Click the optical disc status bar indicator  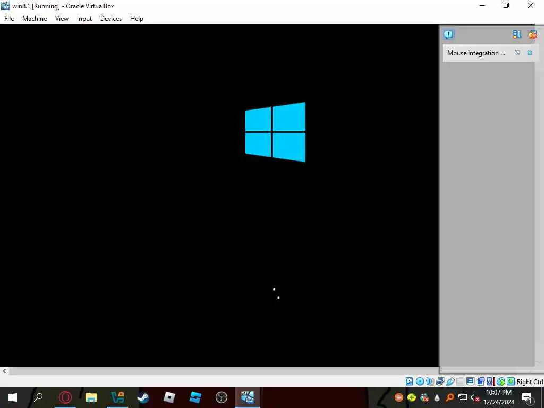420,381
